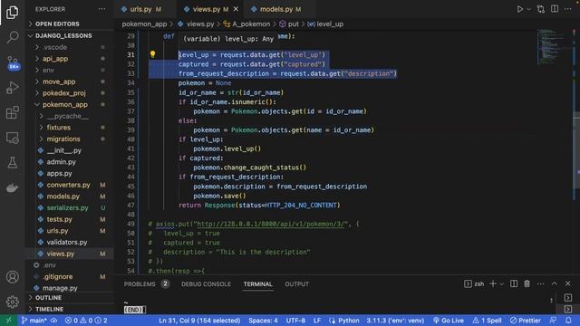
Task: Open errors and warnings count in status bar
Action: pos(86,321)
